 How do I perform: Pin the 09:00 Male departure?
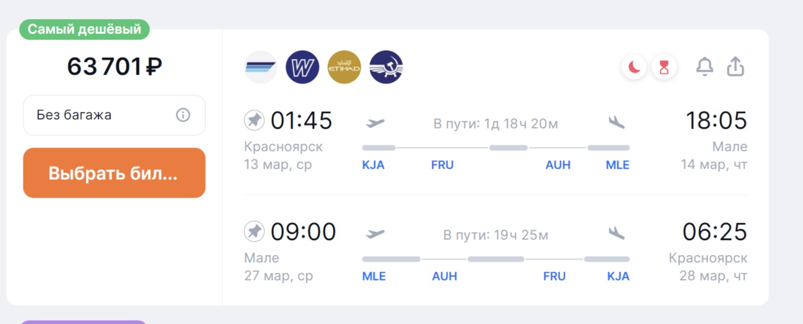(254, 232)
